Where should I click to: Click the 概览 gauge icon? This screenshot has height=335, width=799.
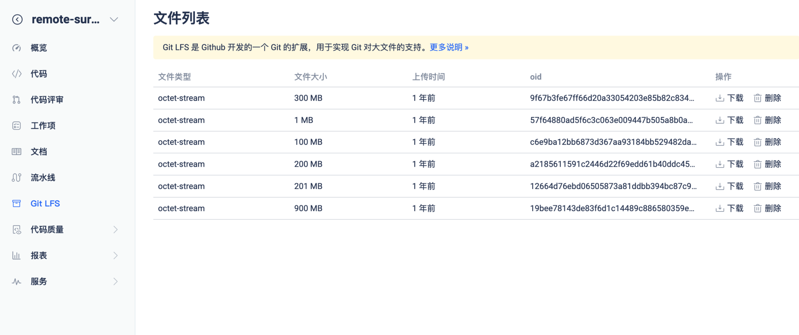point(16,48)
